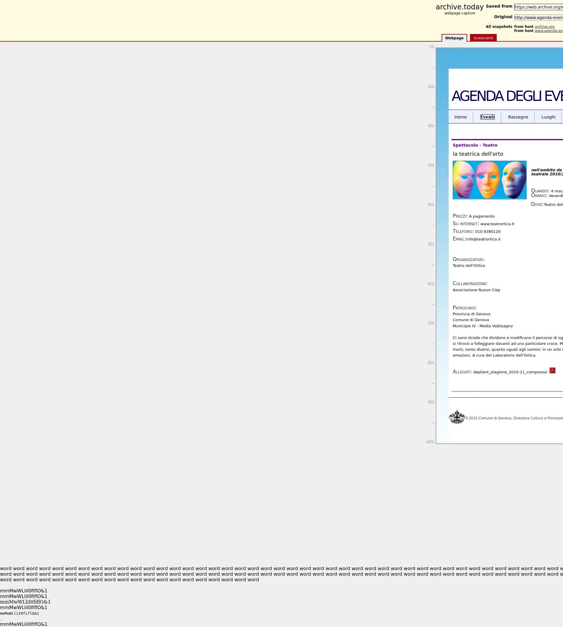Click the AGENDA DEGLI EVENTI site title
563x627 pixels.
[507, 96]
